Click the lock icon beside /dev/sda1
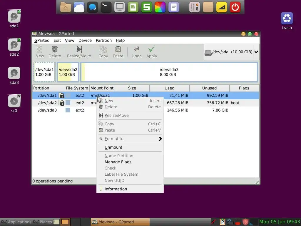The width and height of the screenshot is (301, 226). [62, 96]
